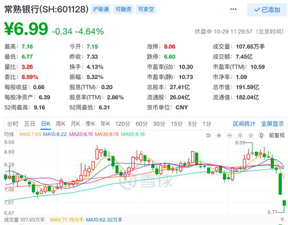Click the change value -0.34 -4.64%
Screen dimensions: 288x225
[78, 31]
